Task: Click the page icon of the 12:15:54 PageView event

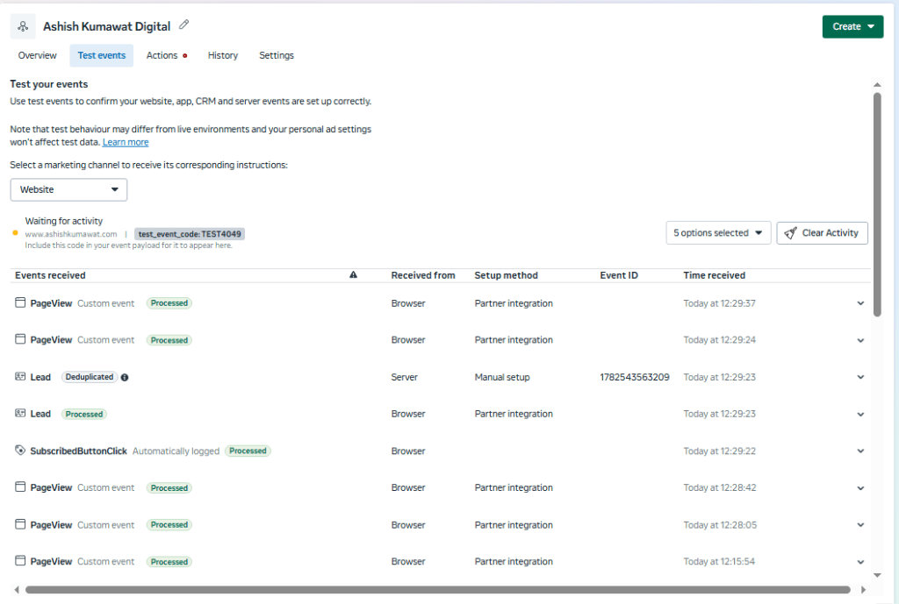Action: point(20,560)
